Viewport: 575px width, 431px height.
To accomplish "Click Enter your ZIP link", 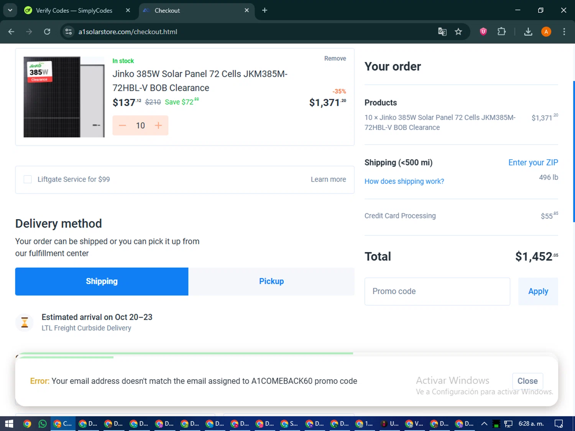I will [533, 162].
